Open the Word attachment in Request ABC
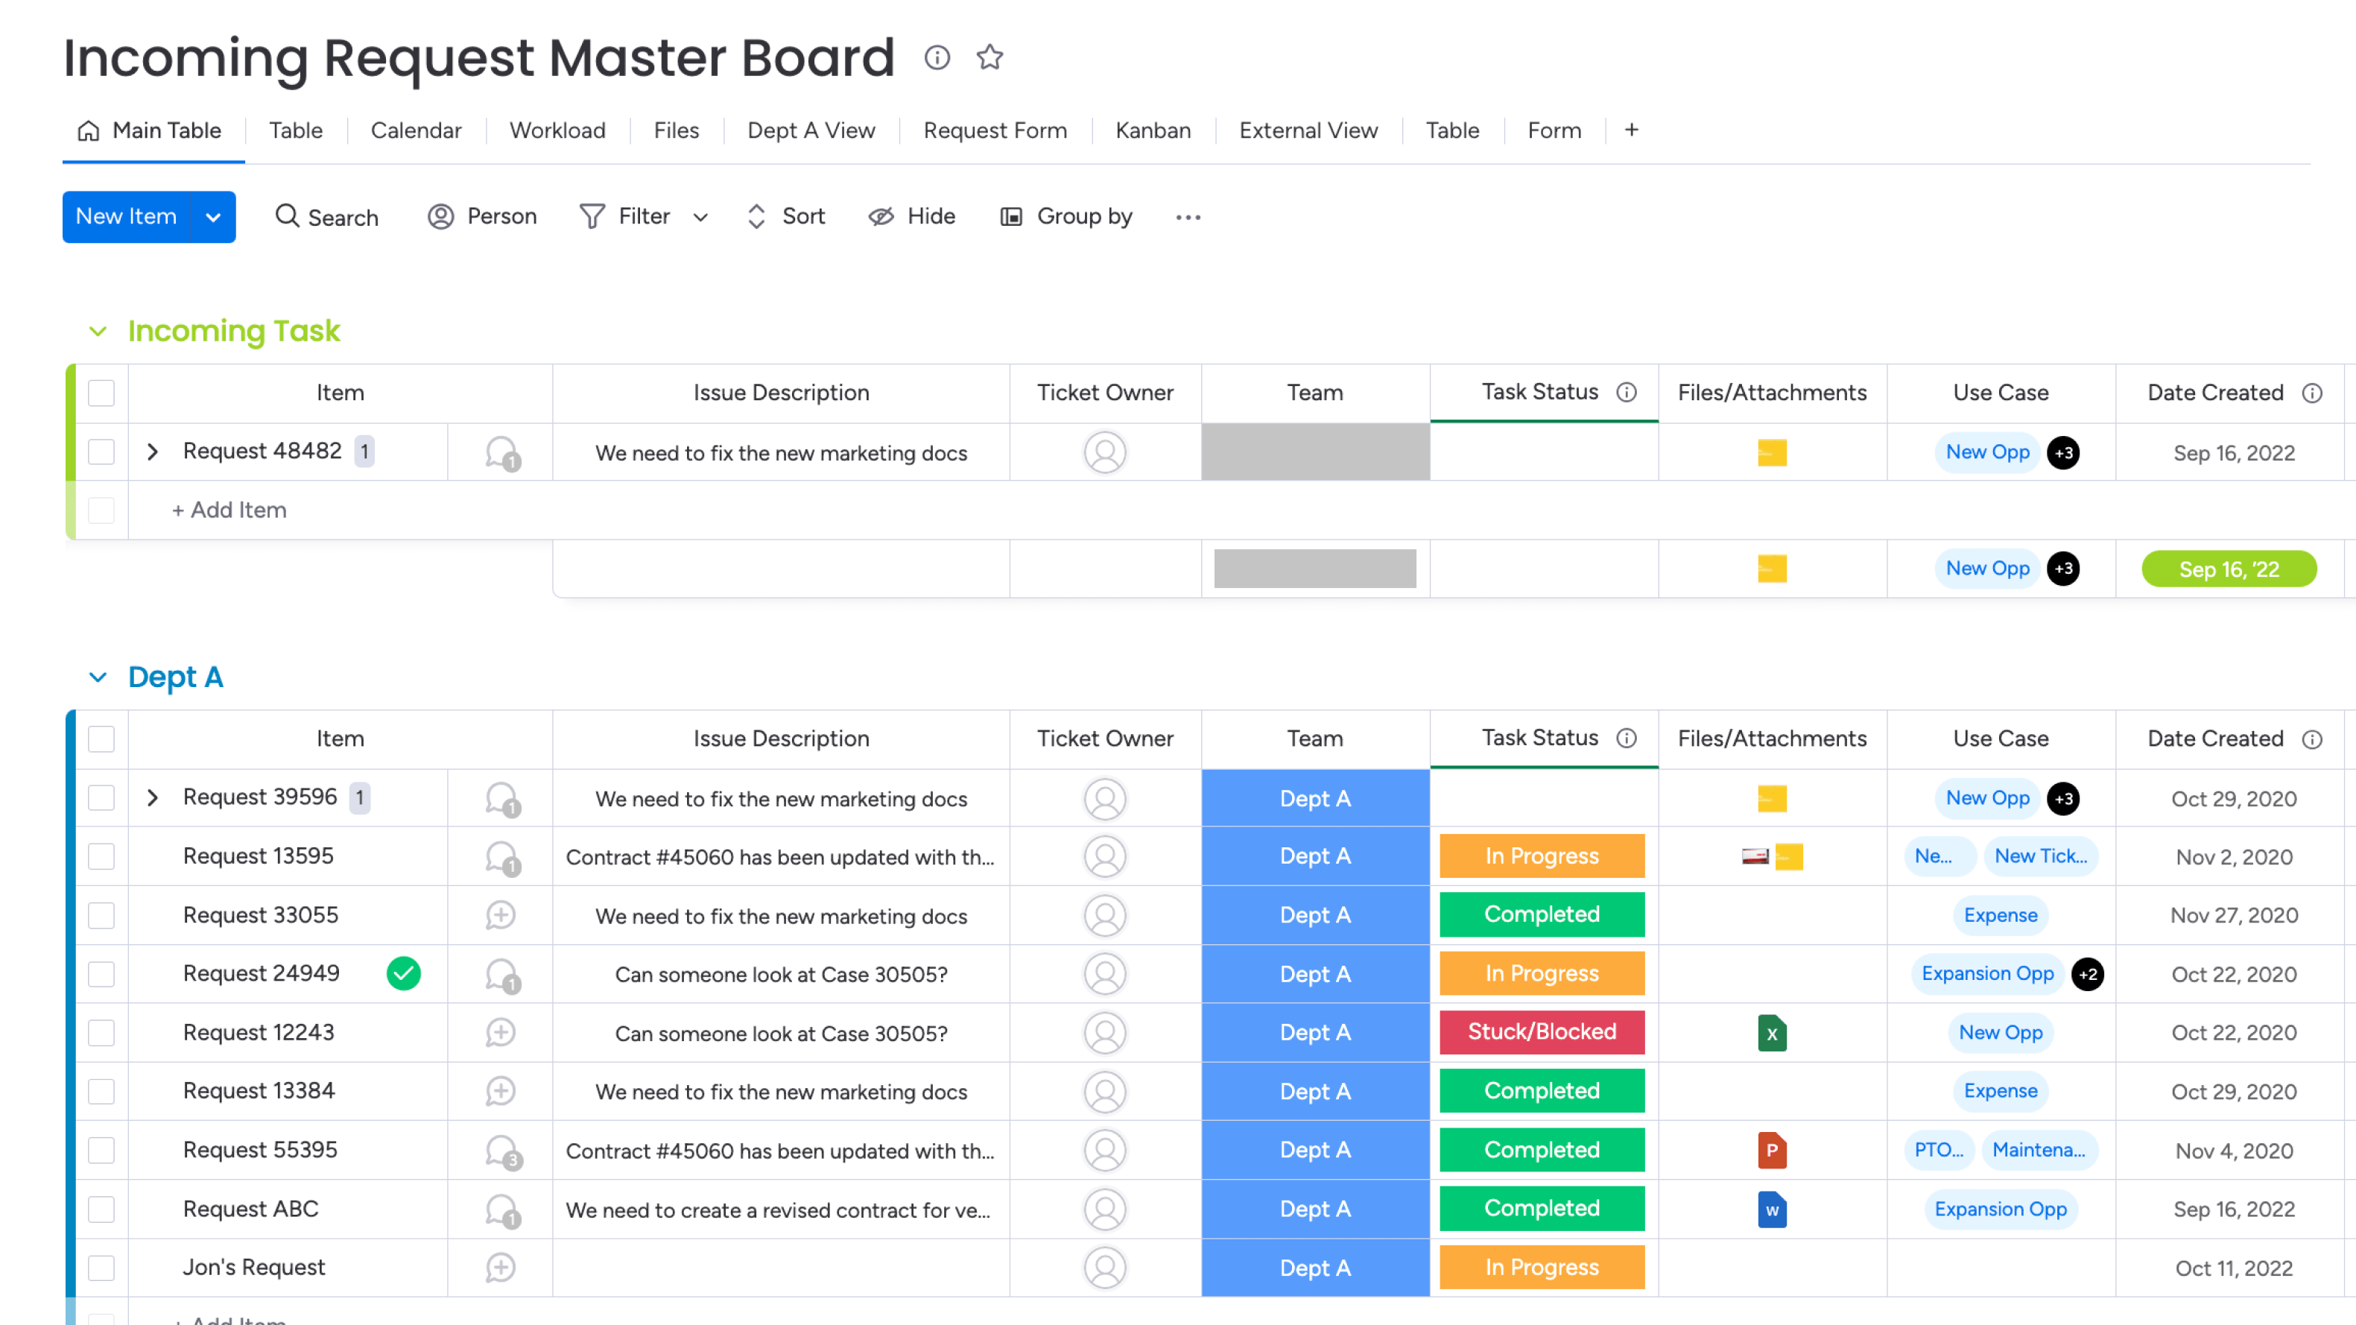Viewport: 2356px width, 1325px height. 1772,1209
